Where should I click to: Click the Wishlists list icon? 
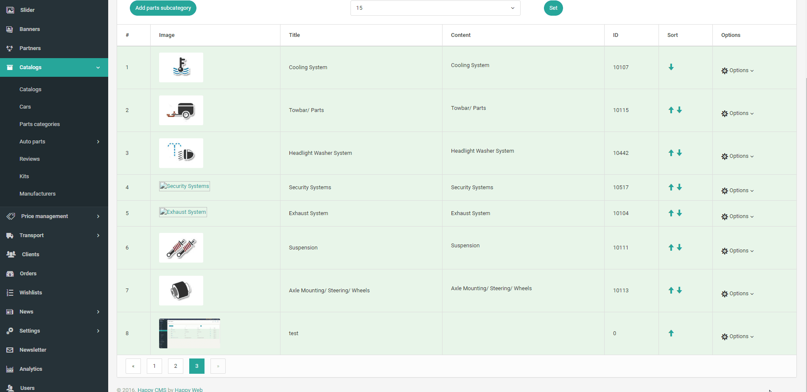pyautogui.click(x=10, y=293)
